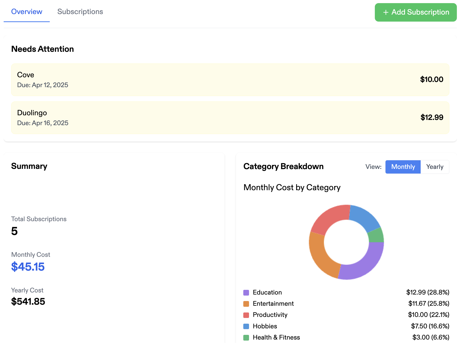Switch category breakdown to Yearly view

pos(434,167)
